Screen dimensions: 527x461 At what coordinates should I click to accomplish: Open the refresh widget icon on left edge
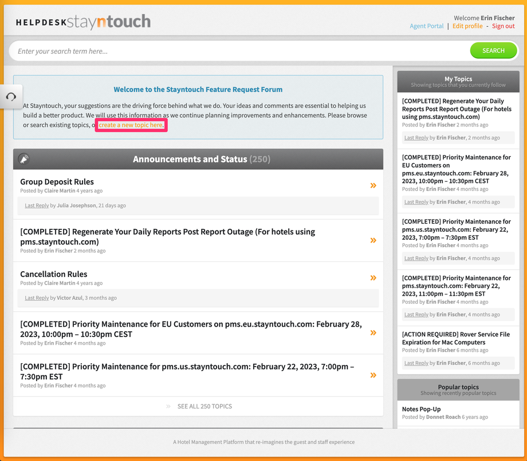[11, 97]
